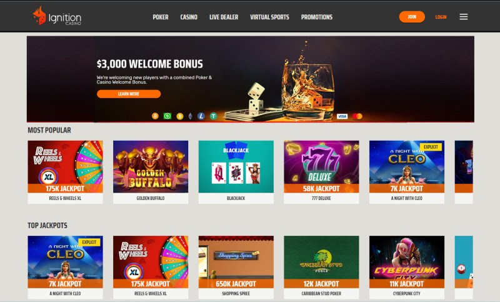The image size is (500, 302).
Task: Select the Tether payment icon
Action: tap(213, 116)
